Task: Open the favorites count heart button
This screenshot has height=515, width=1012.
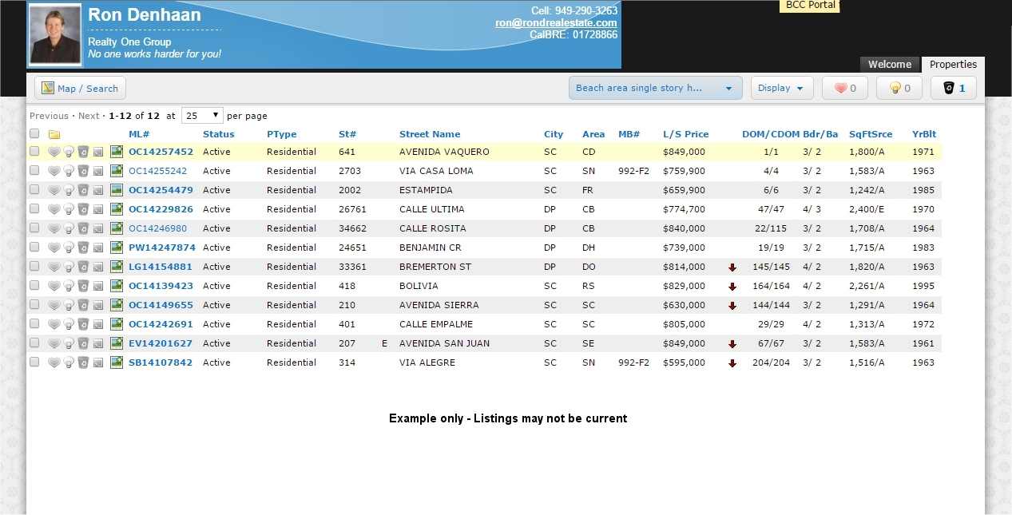Action: point(845,88)
